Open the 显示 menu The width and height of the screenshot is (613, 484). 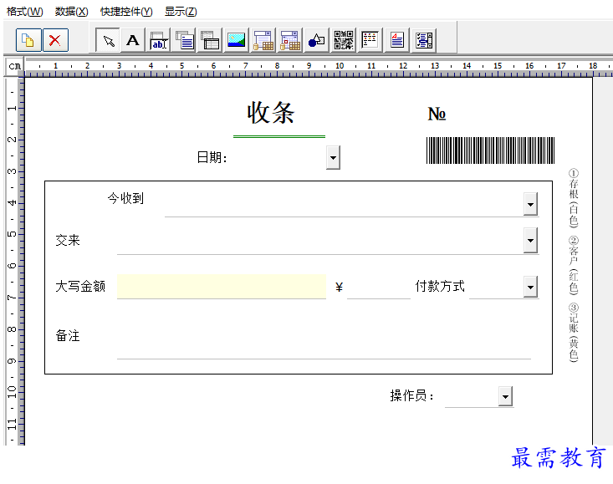tap(181, 12)
